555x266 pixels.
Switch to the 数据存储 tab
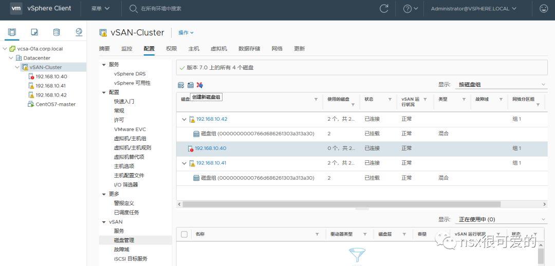249,49
